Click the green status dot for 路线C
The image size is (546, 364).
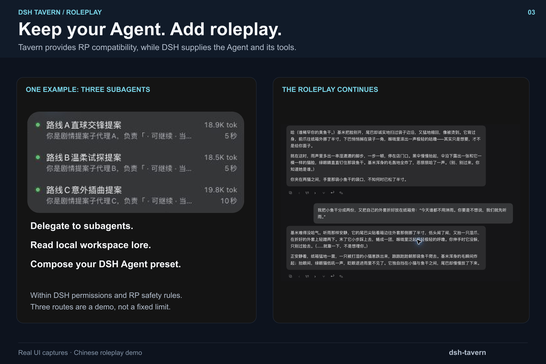click(38, 190)
